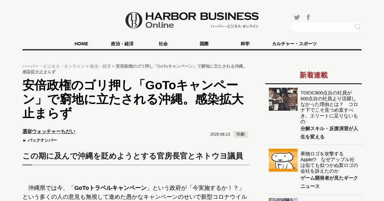Open the 国際 menu section

pos(204,44)
